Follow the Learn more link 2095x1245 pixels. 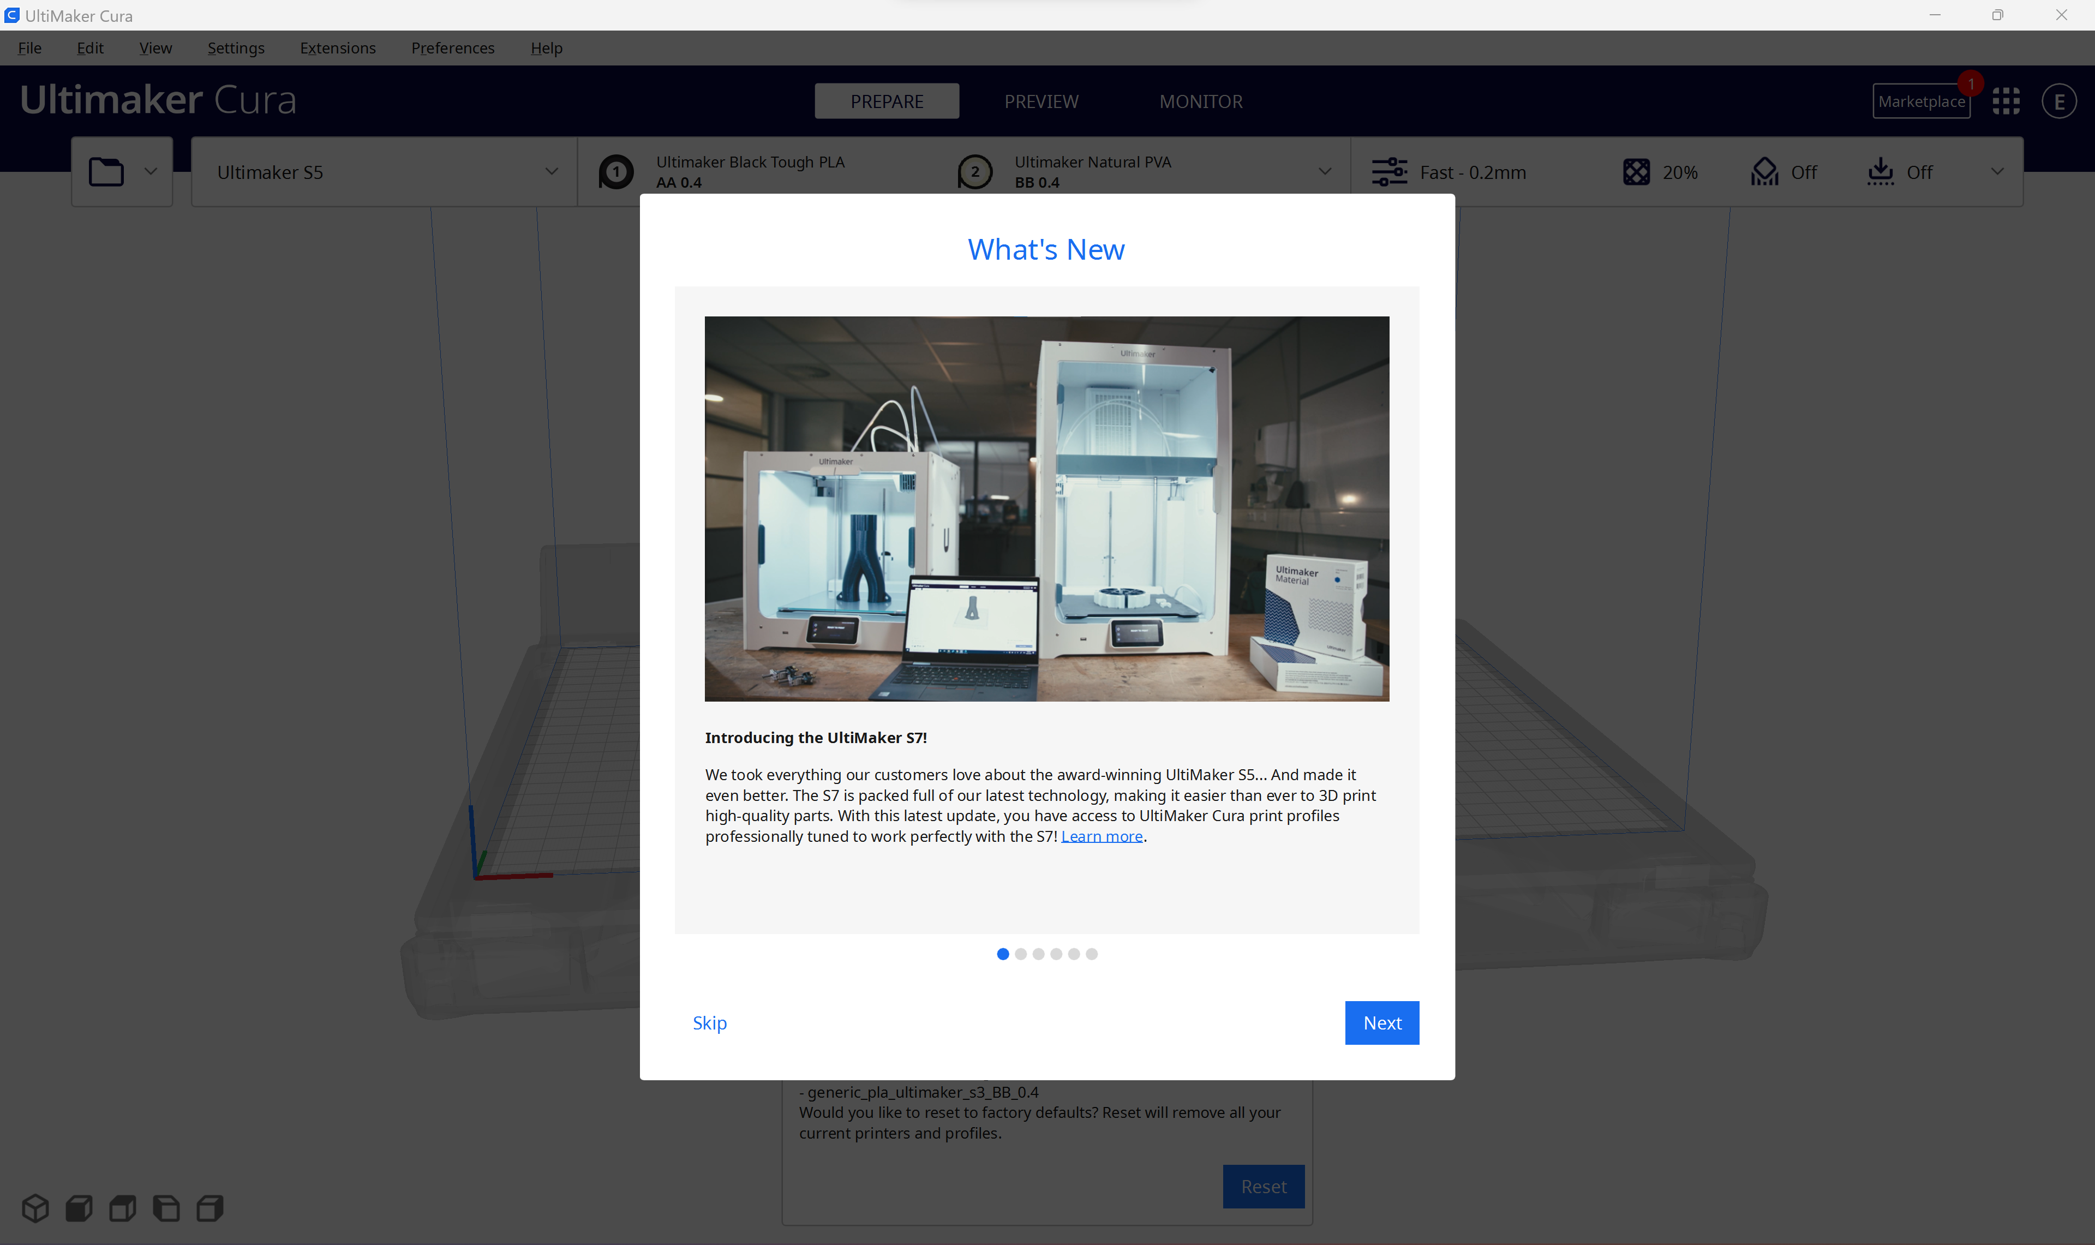pyautogui.click(x=1101, y=836)
